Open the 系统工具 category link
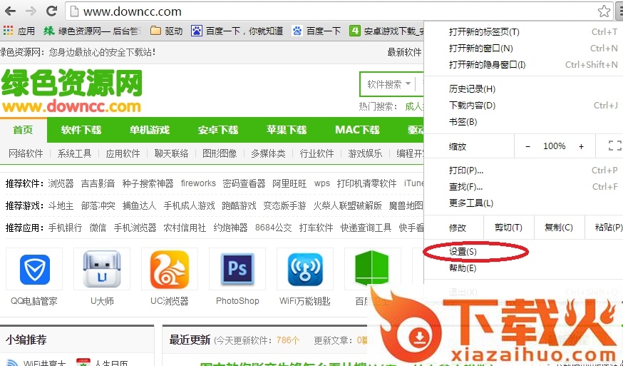Screen dimensions: 623x366 pyautogui.click(x=74, y=153)
